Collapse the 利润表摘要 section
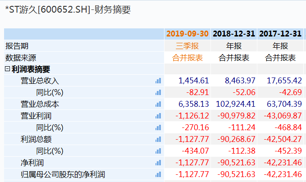This screenshot has width=306, height=182. pyautogui.click(x=7, y=69)
